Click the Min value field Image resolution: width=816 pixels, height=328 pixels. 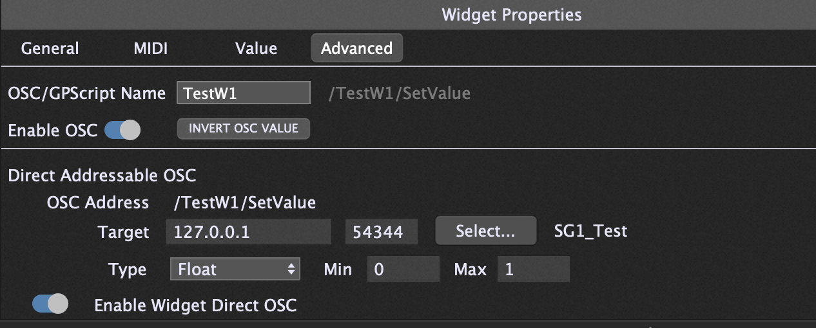tap(403, 269)
